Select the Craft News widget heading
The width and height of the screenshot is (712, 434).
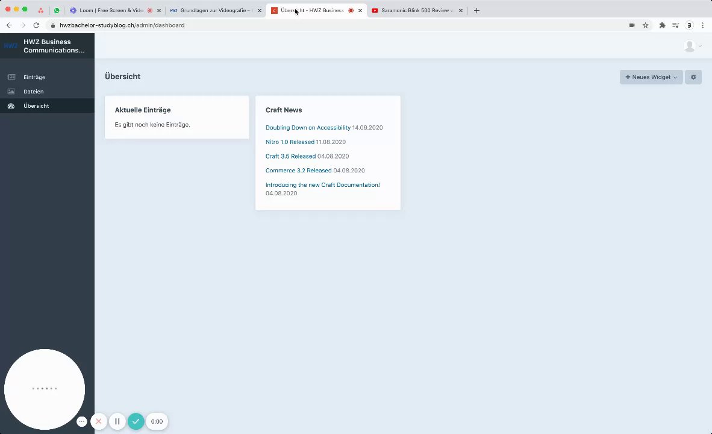tap(284, 110)
